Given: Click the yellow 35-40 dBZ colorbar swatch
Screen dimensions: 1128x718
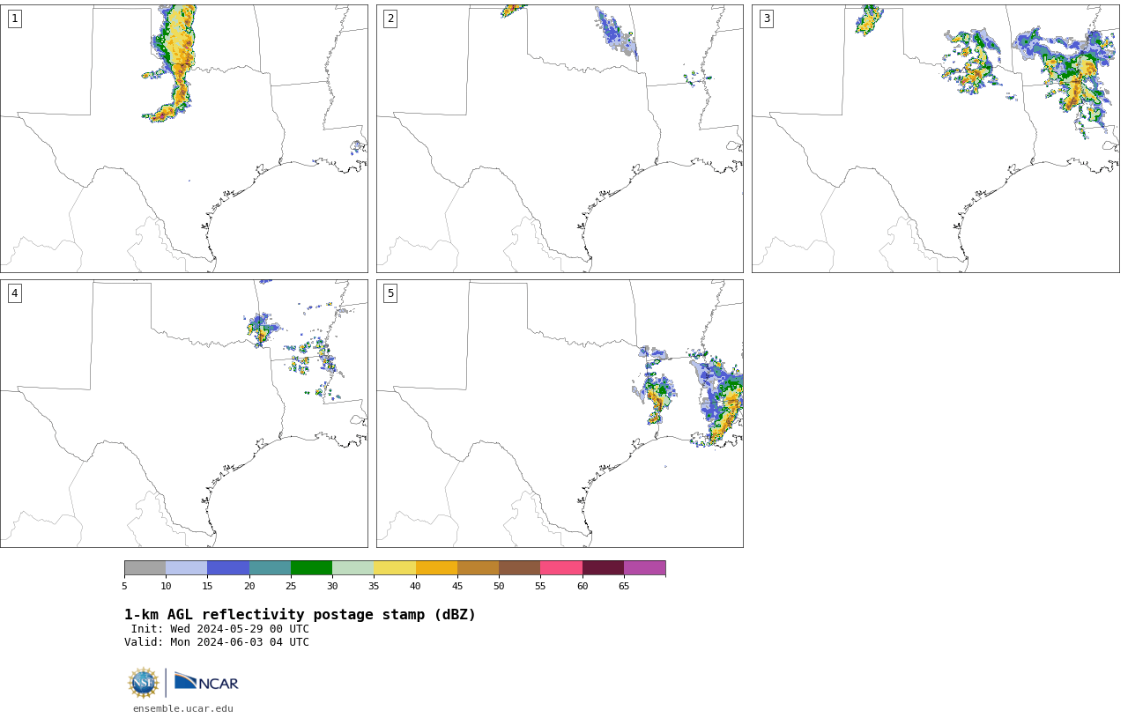Looking at the screenshot, I should (395, 567).
